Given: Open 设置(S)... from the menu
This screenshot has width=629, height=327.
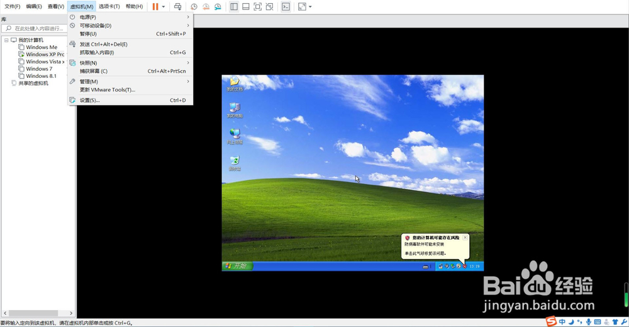Looking at the screenshot, I should pos(130,100).
